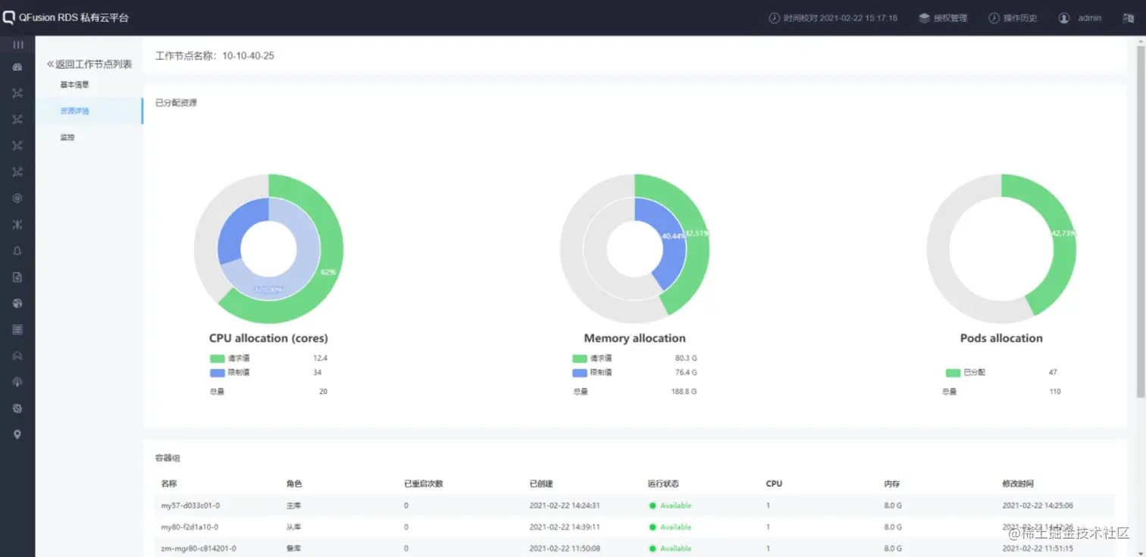The image size is (1146, 557).
Task: Open settings via the gear icon
Action: coord(17,408)
